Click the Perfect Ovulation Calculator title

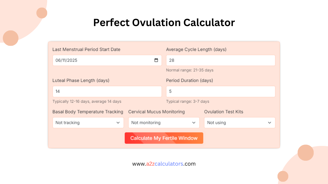(164, 22)
